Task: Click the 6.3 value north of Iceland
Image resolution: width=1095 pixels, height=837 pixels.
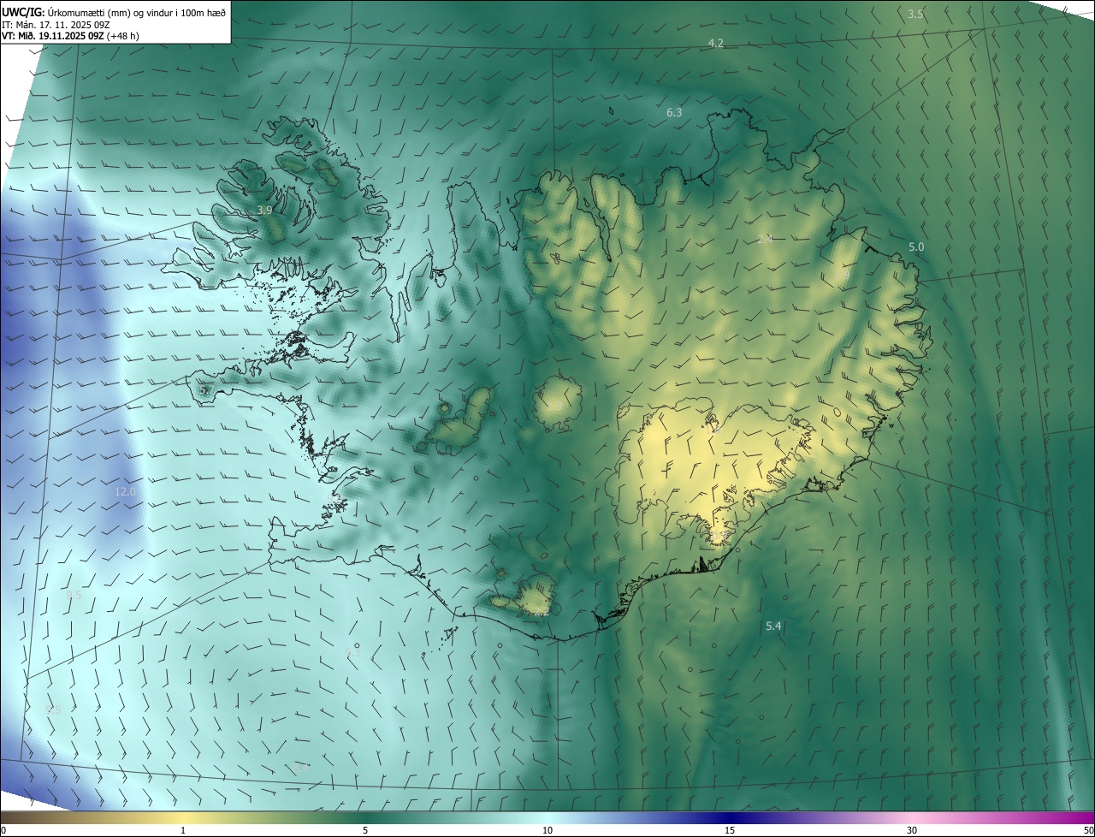Action: [674, 113]
